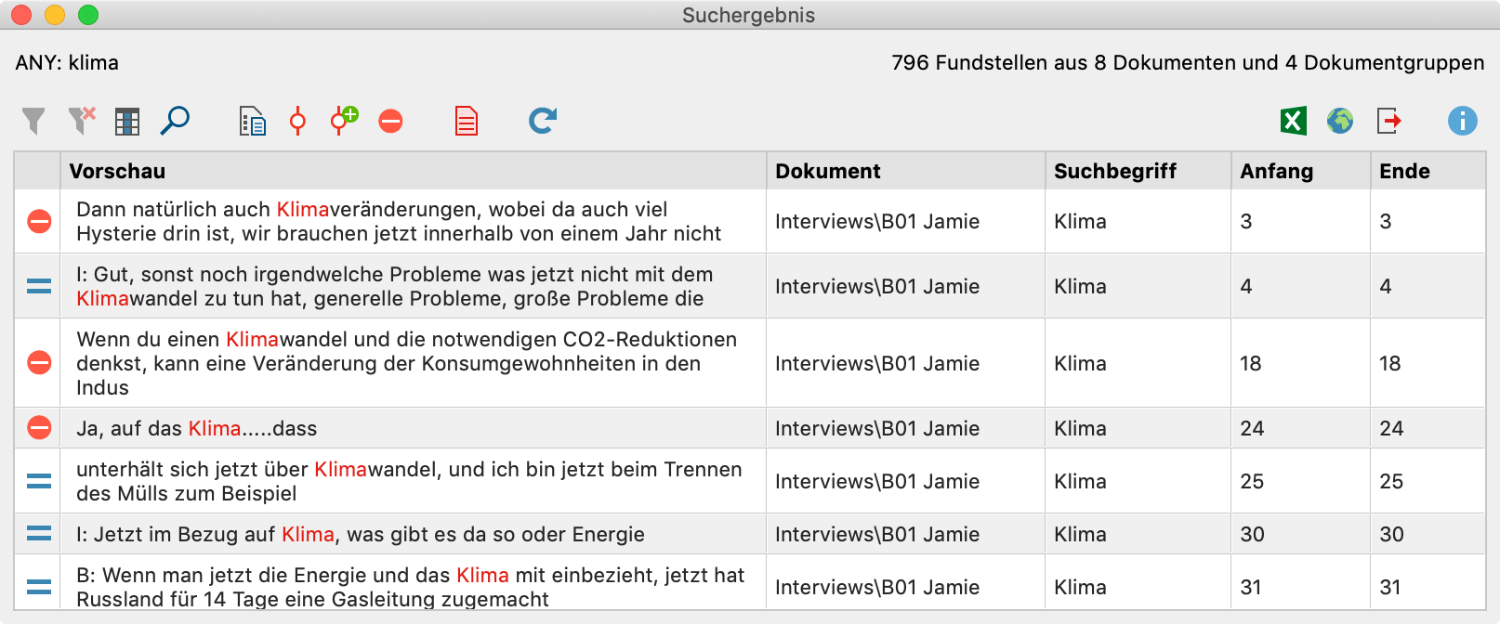This screenshot has width=1500, height=624.
Task: Toggle the equals icon in Gasleitung row
Action: click(39, 587)
